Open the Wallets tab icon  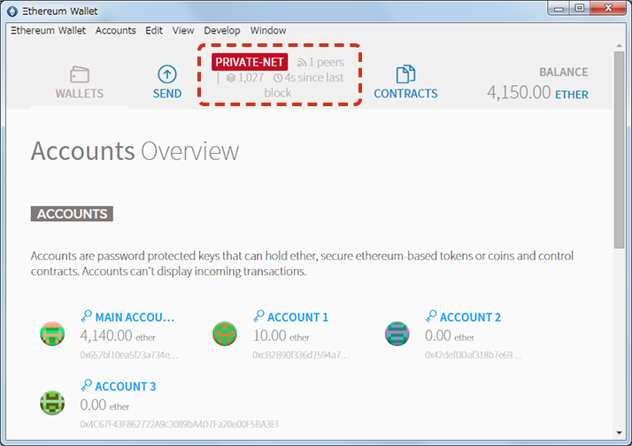tap(80, 74)
